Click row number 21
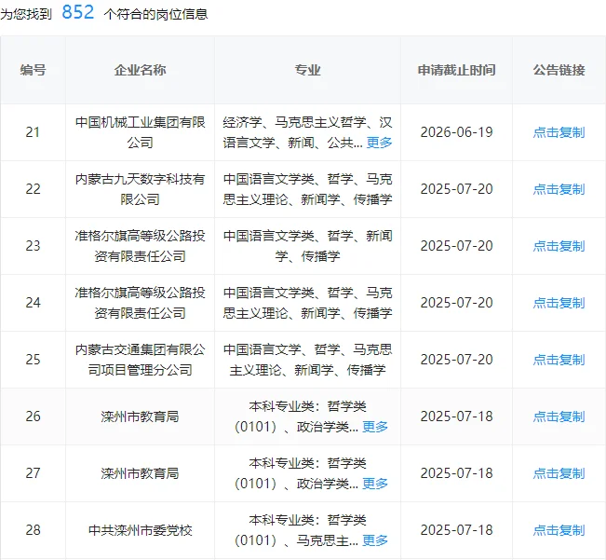This screenshot has height=560, width=606. click(33, 132)
